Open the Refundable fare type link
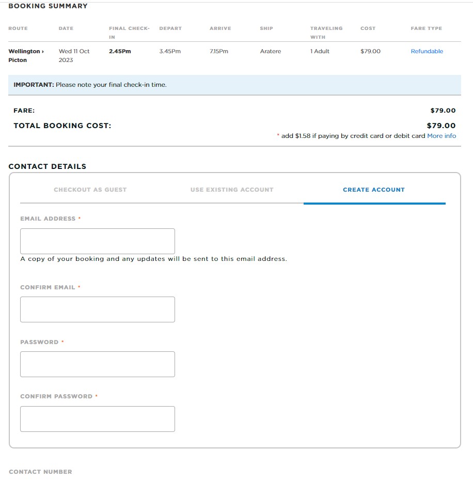 tap(427, 51)
